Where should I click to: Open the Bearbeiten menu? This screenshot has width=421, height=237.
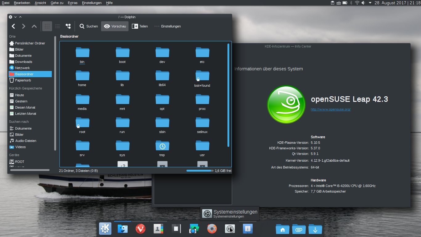(22, 3)
